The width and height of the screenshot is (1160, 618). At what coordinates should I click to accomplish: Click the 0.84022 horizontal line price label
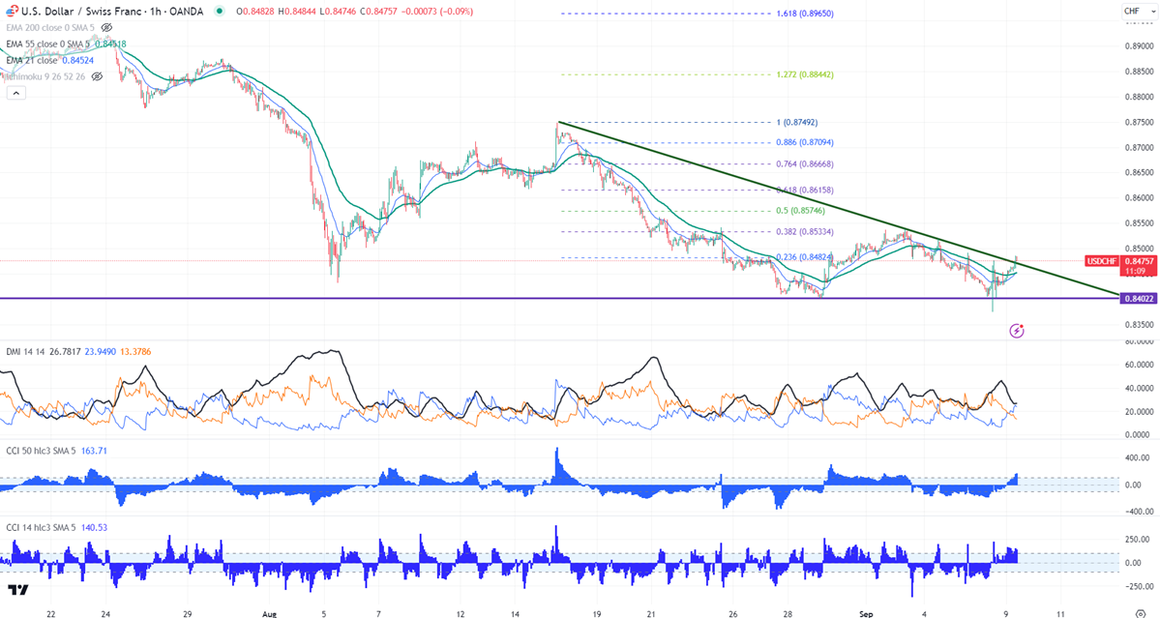pos(1139,299)
